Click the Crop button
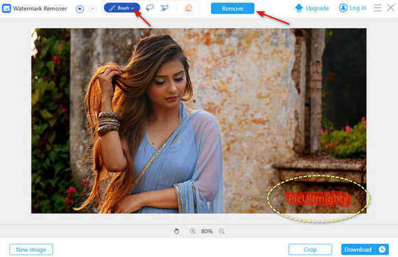 click(x=310, y=250)
